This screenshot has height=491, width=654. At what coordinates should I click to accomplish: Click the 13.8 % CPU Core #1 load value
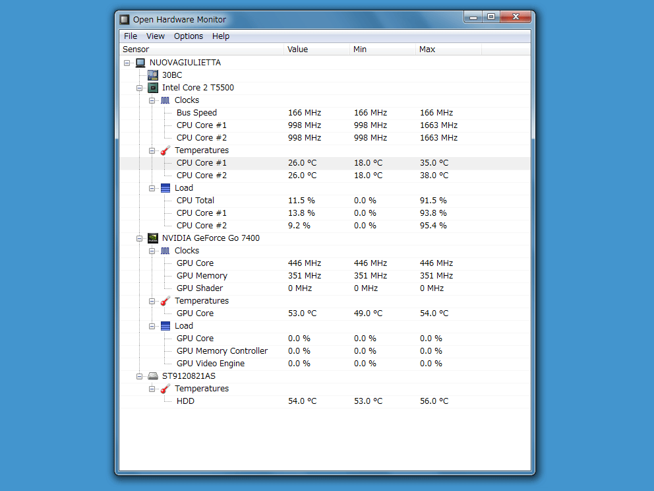click(301, 213)
